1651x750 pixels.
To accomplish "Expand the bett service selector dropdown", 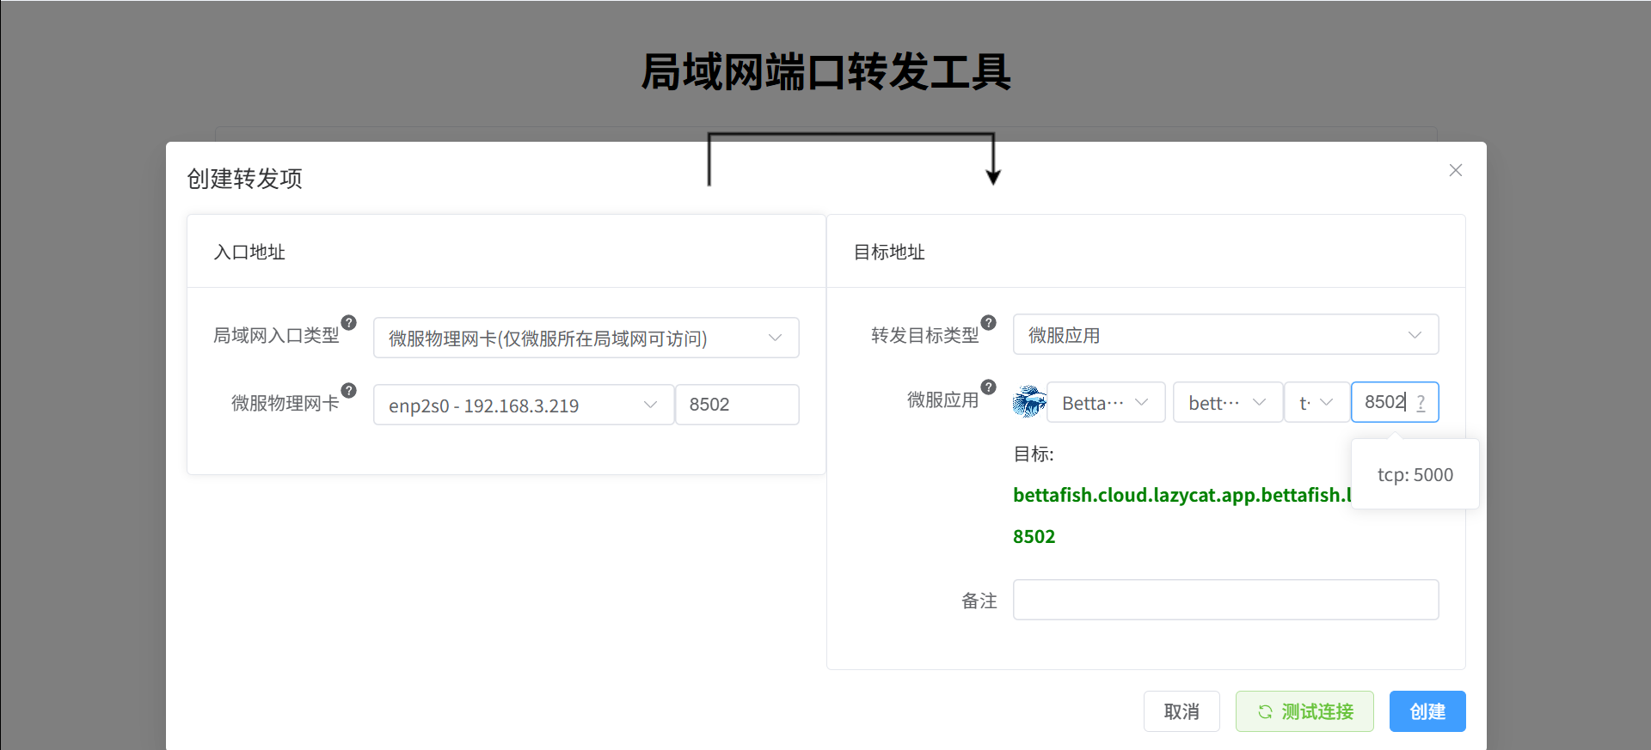I will [1227, 402].
